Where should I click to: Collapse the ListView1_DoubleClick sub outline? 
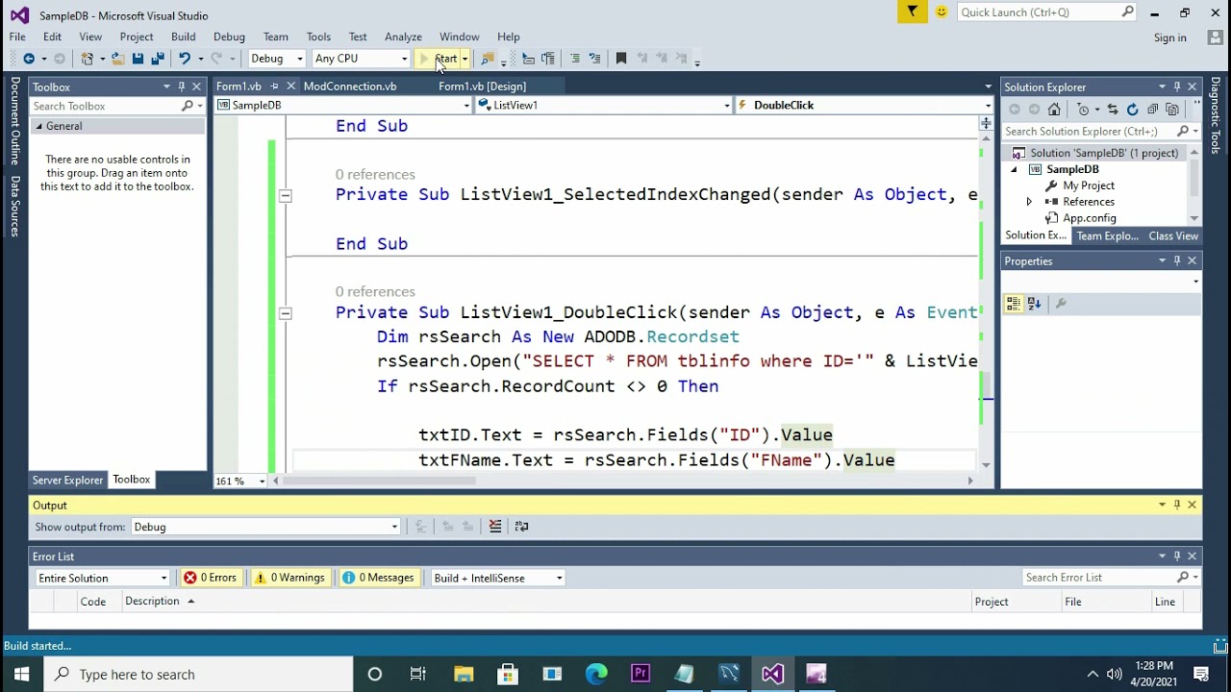tap(285, 313)
